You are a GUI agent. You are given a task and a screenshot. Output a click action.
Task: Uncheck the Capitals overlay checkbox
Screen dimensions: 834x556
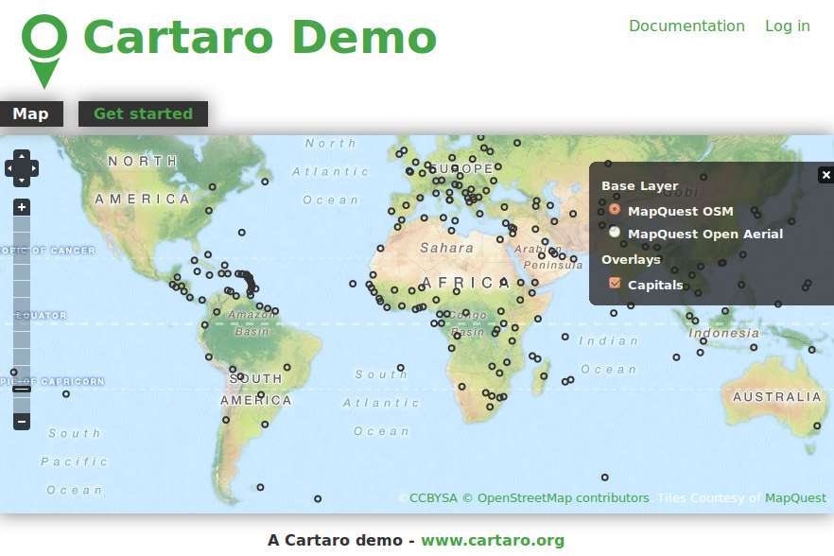tap(615, 284)
